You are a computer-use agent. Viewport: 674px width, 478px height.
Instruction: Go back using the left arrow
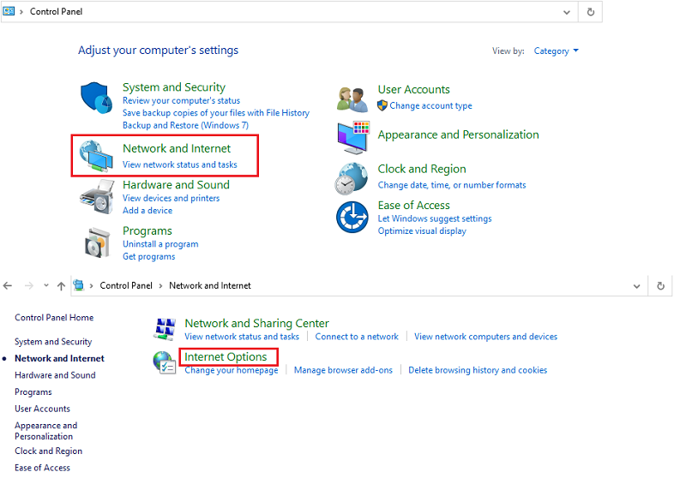point(8,285)
